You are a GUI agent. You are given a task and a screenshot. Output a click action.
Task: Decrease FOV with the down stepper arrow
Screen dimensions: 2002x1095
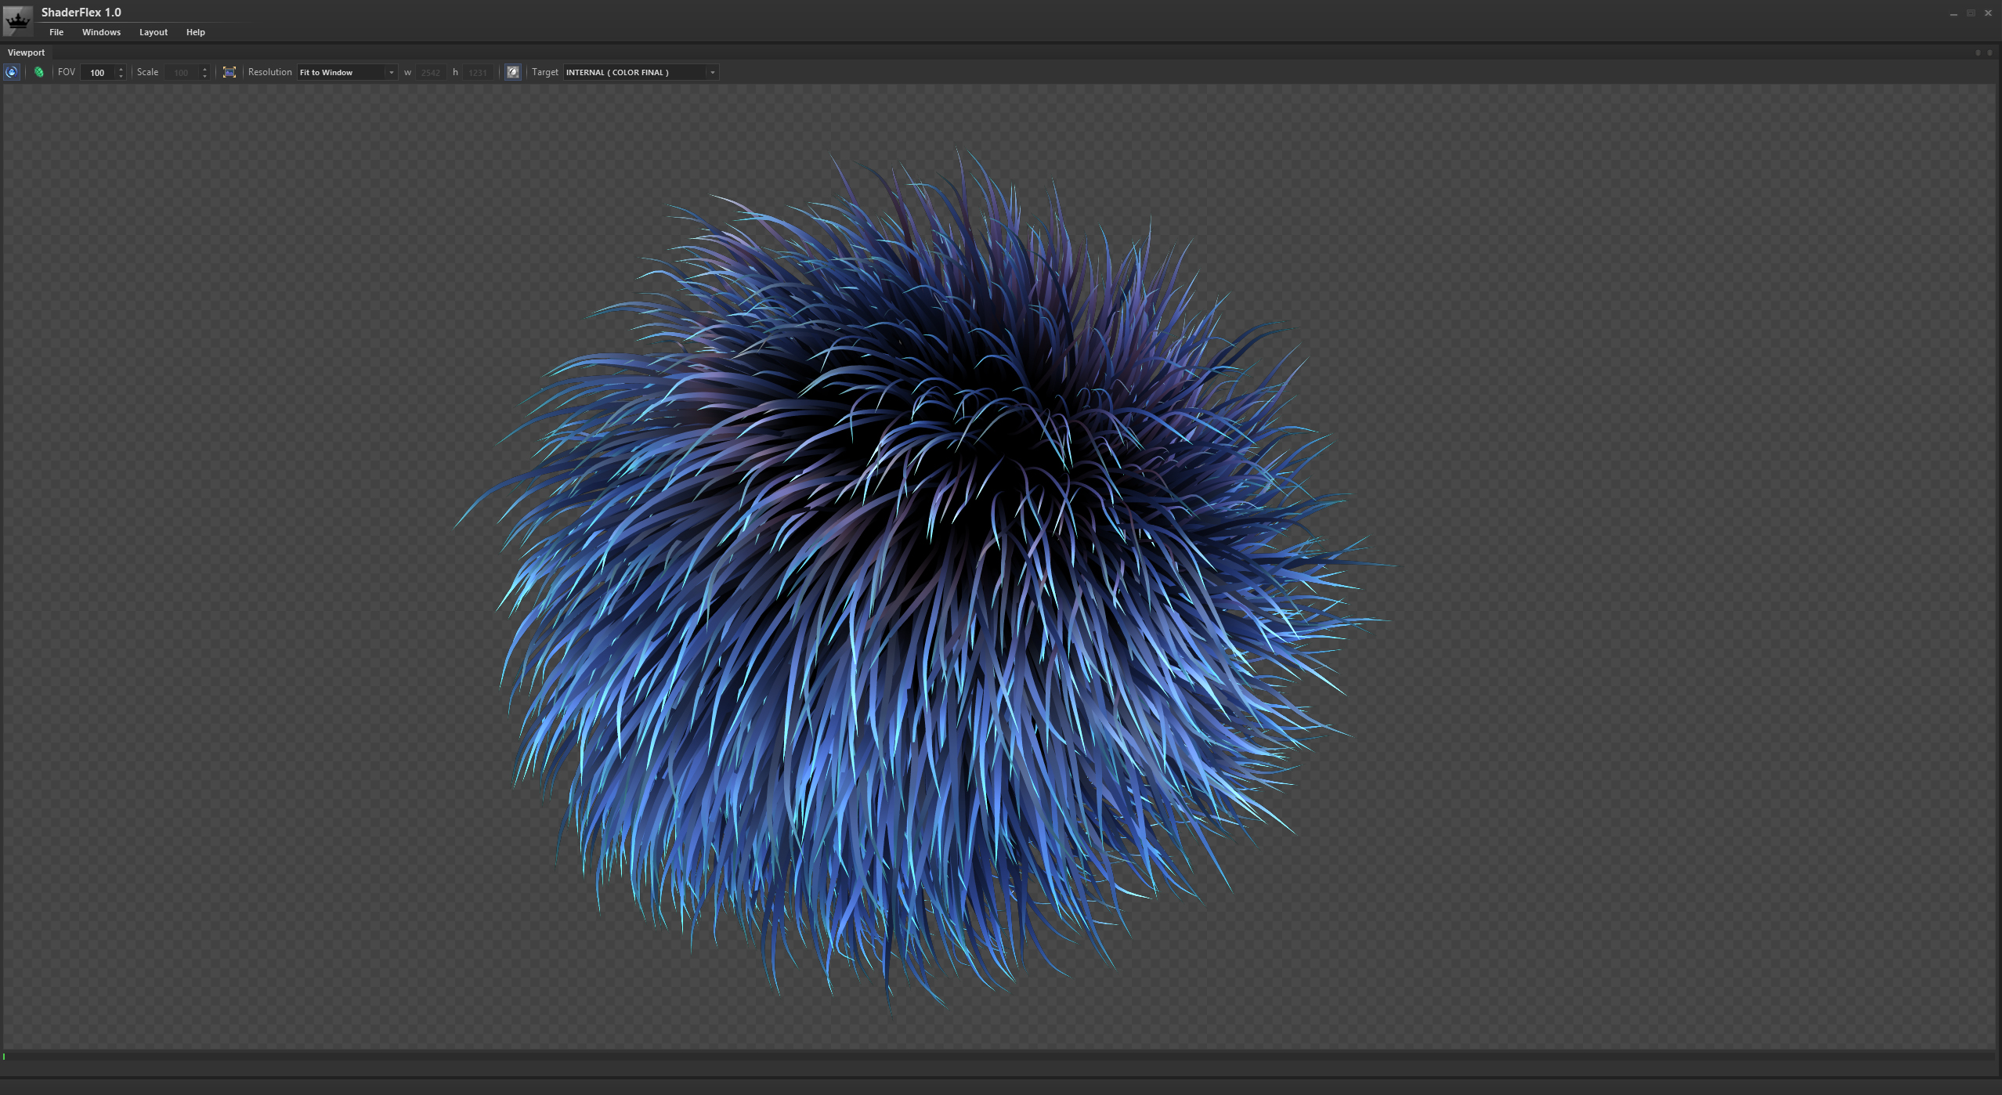pyautogui.click(x=121, y=76)
